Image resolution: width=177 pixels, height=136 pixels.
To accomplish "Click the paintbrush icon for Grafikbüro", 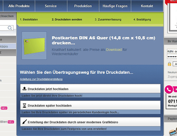I will point(25,122).
